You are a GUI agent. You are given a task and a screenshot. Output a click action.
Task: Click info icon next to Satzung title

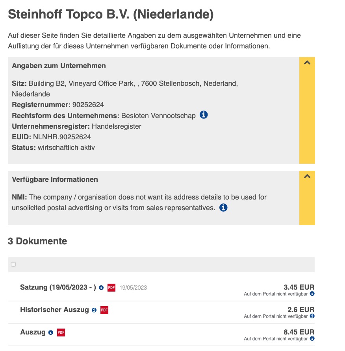coord(101,288)
